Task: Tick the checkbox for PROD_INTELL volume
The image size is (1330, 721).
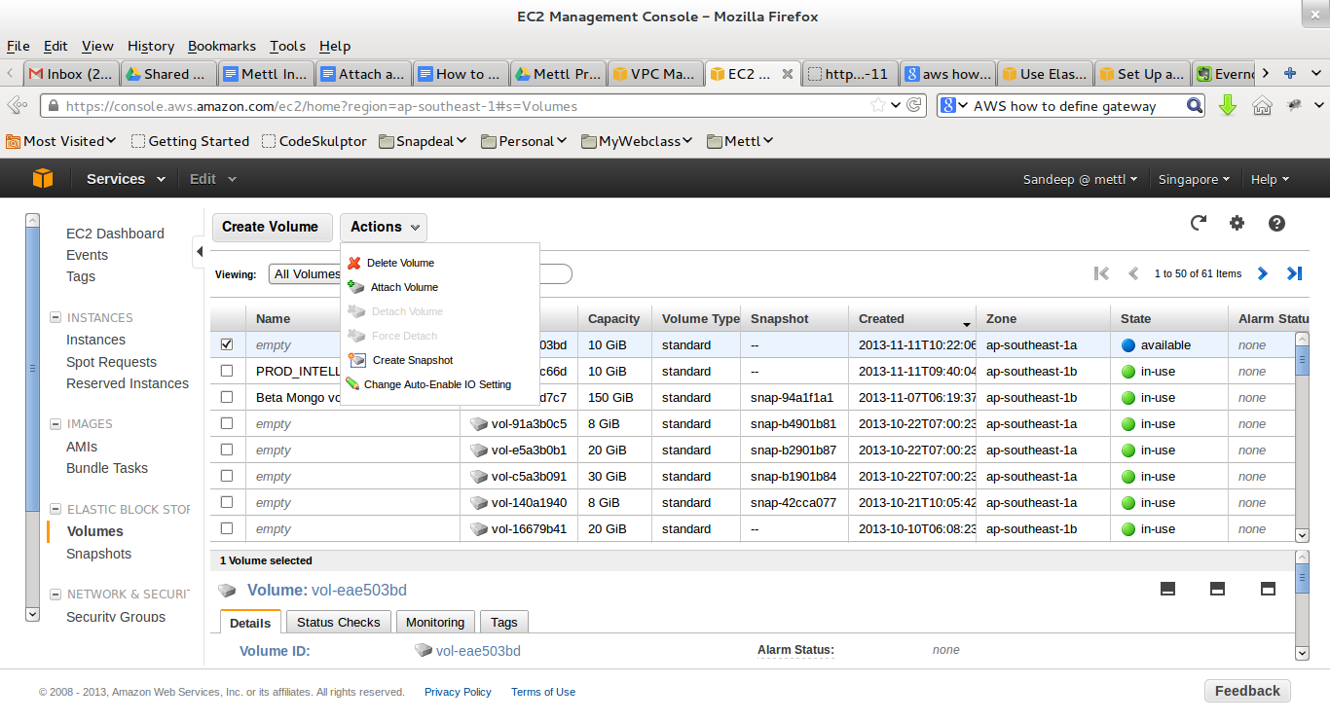Action: [227, 371]
